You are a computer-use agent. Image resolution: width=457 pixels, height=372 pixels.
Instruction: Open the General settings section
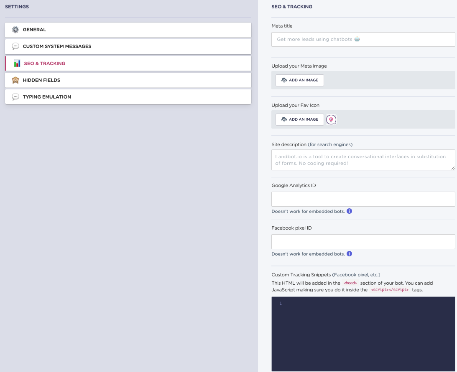click(128, 30)
